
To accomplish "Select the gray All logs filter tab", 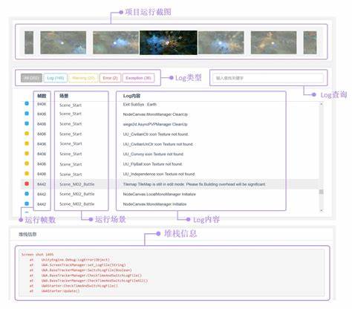I will coord(31,78).
